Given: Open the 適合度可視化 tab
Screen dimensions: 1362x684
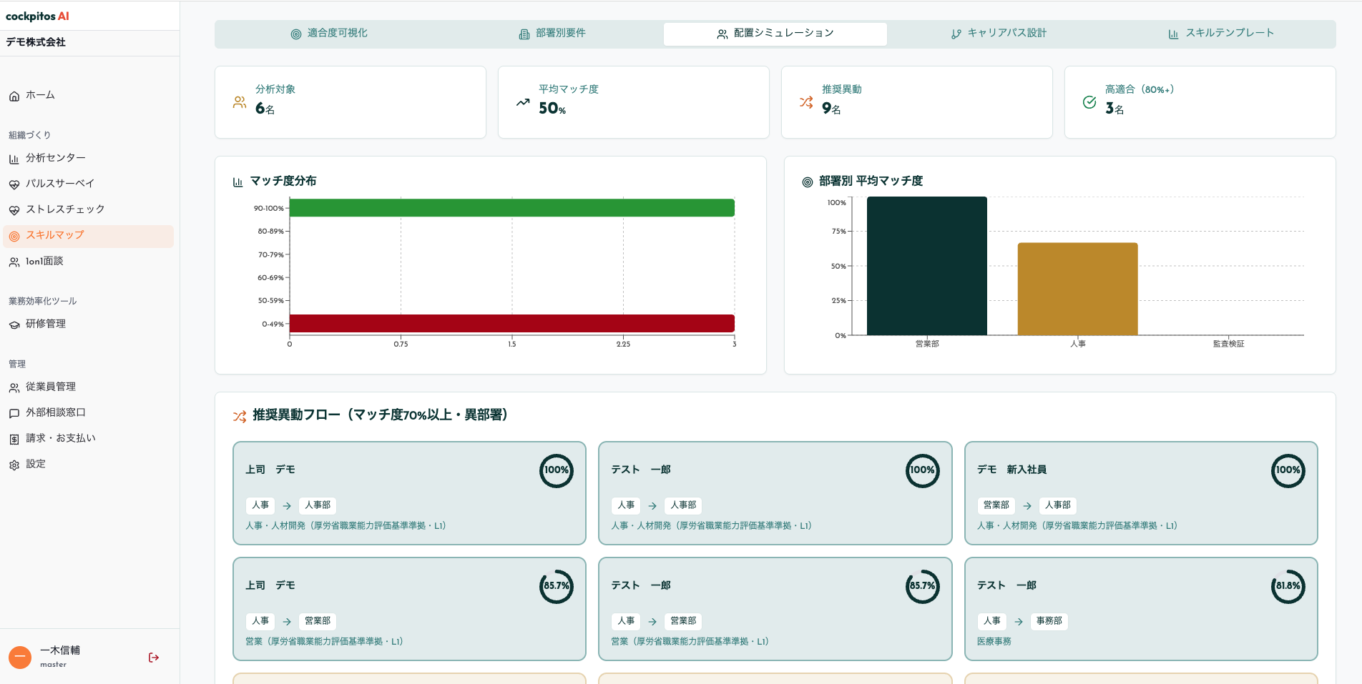Looking at the screenshot, I should coord(329,34).
